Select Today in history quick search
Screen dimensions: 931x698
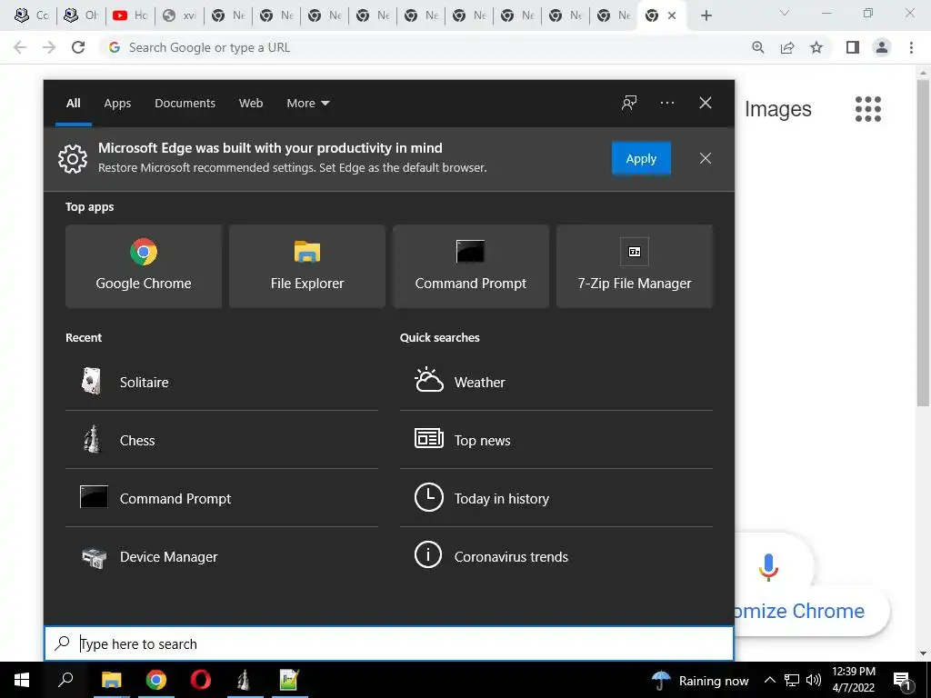tap(556, 498)
